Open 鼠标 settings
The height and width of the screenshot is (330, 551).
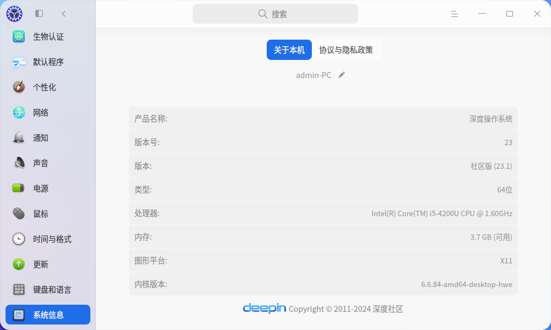(x=48, y=213)
